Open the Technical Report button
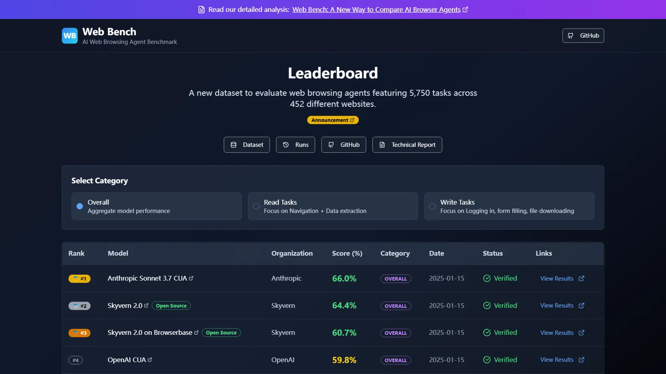Image resolution: width=666 pixels, height=374 pixels. (x=407, y=145)
